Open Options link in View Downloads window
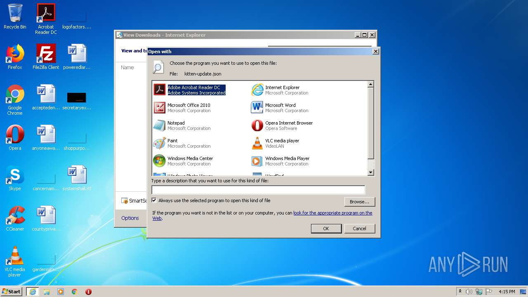Viewport: 528px width, 297px height. pos(130,218)
